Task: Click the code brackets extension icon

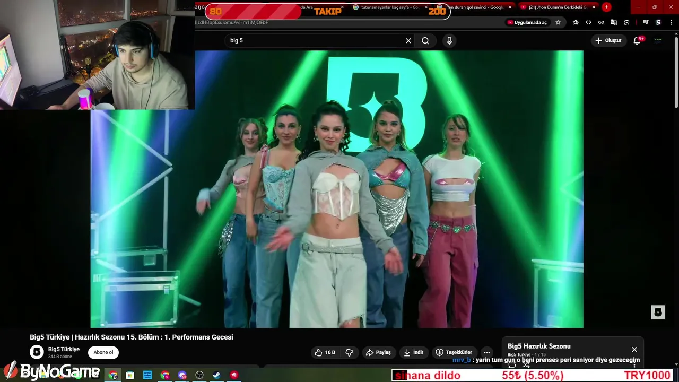Action: (x=588, y=22)
